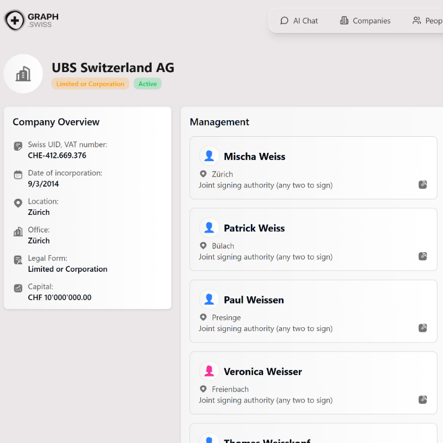Image resolution: width=443 pixels, height=443 pixels.
Task: Click the Legal Form document icon
Action: (x=18, y=260)
